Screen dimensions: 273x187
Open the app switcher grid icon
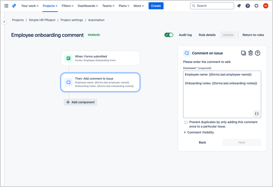6,6
